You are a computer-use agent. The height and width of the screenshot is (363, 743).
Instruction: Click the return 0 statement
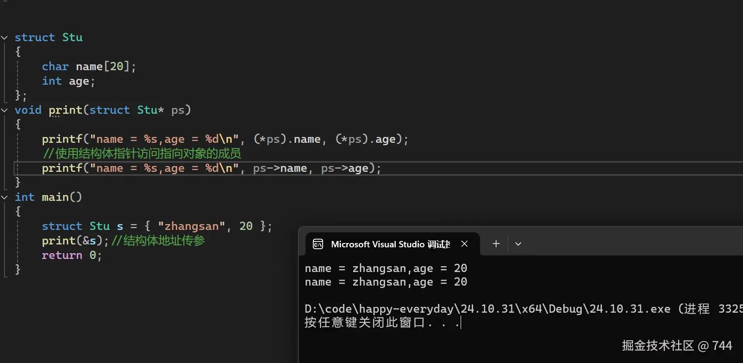[x=72, y=255]
